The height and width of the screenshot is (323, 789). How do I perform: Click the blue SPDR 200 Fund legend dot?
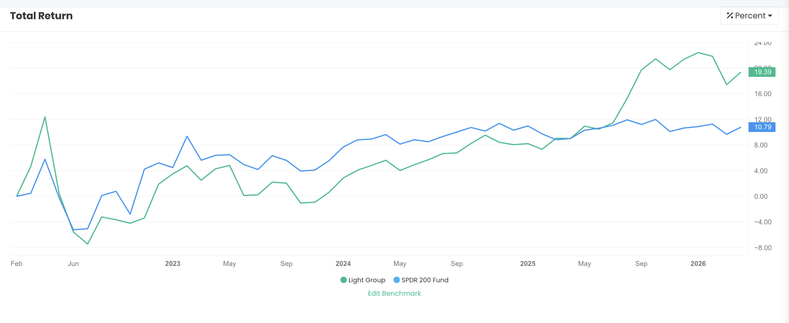(396, 280)
